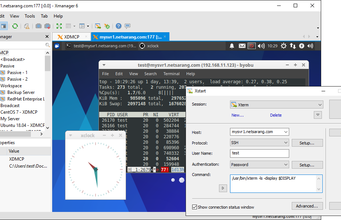Click the test@mysvr1 terminal taskbar button
Image resolution: width=341 pixels, height=220 pixels.
[101, 46]
